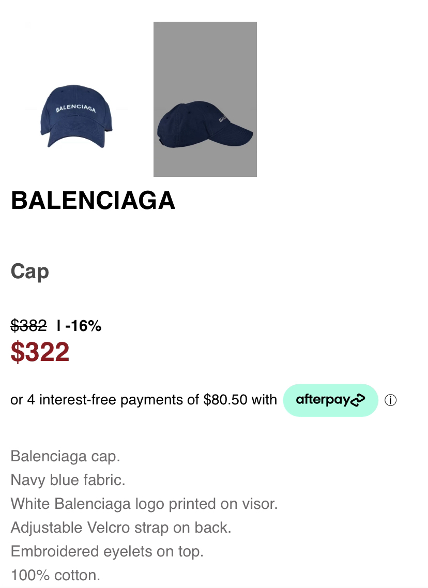Image resolution: width=428 pixels, height=588 pixels.
Task: Click the '100% cotton.' line
Action: pyautogui.click(x=55, y=575)
